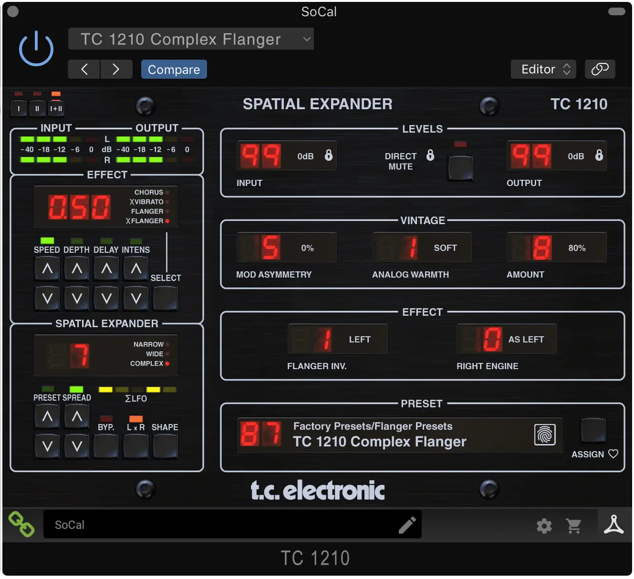Click the Compare button
This screenshot has width=634, height=579.
174,70
